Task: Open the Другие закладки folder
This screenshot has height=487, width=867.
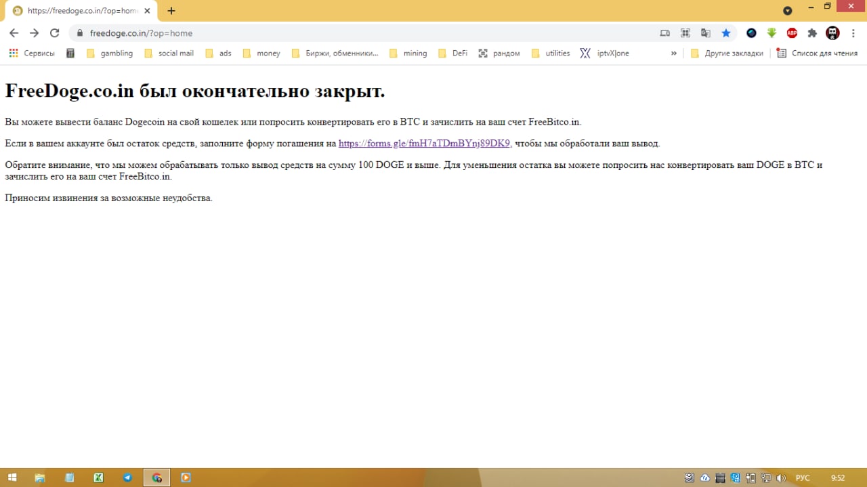Action: [727, 53]
